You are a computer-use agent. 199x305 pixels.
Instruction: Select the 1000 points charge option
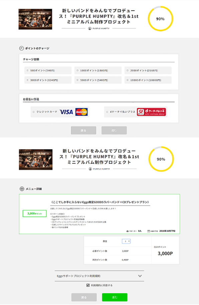tap(98, 70)
